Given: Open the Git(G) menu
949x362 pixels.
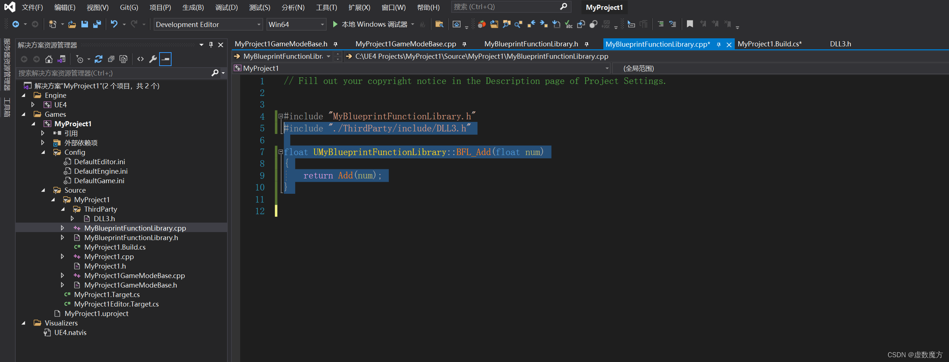Looking at the screenshot, I should pyautogui.click(x=129, y=7).
